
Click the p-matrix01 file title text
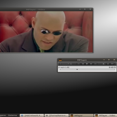[x=64, y=67]
